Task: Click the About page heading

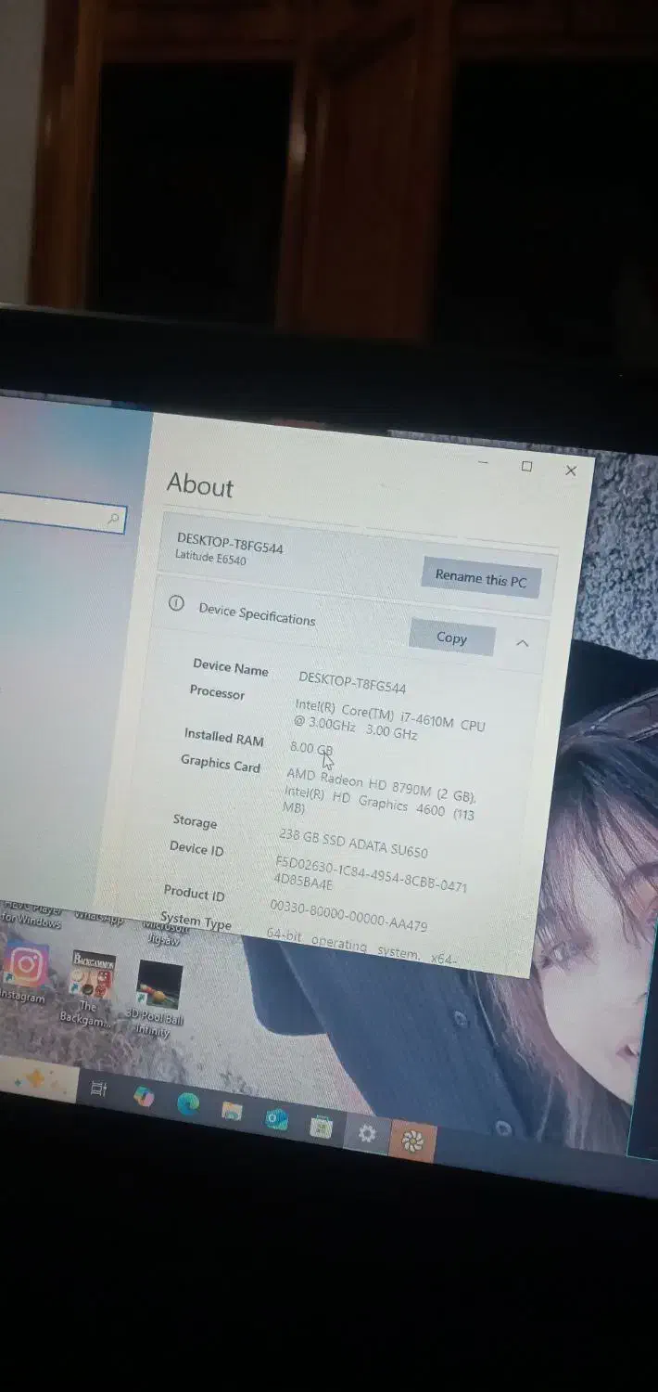Action: click(x=200, y=485)
